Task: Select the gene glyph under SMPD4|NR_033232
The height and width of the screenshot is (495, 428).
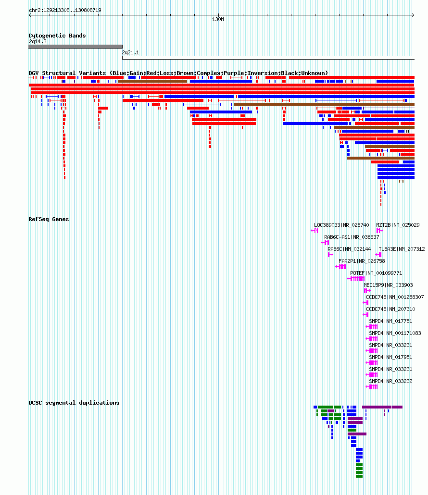Action: click(x=372, y=387)
